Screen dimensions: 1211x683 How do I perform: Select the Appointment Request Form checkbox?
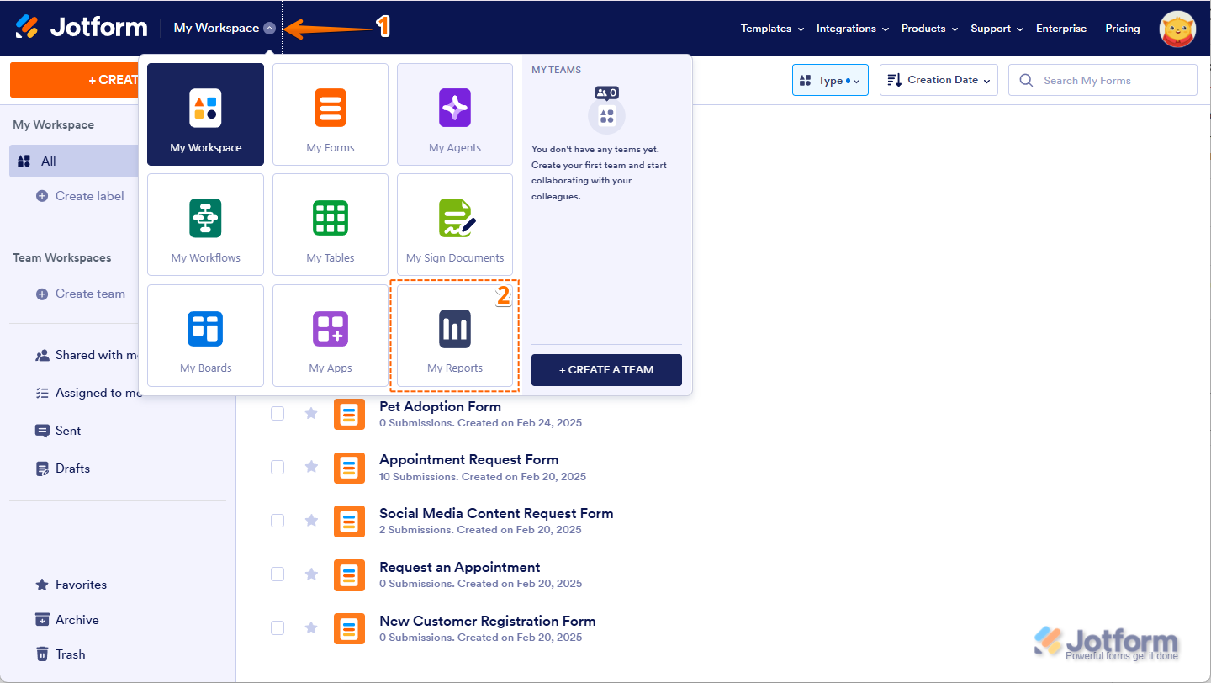(278, 467)
